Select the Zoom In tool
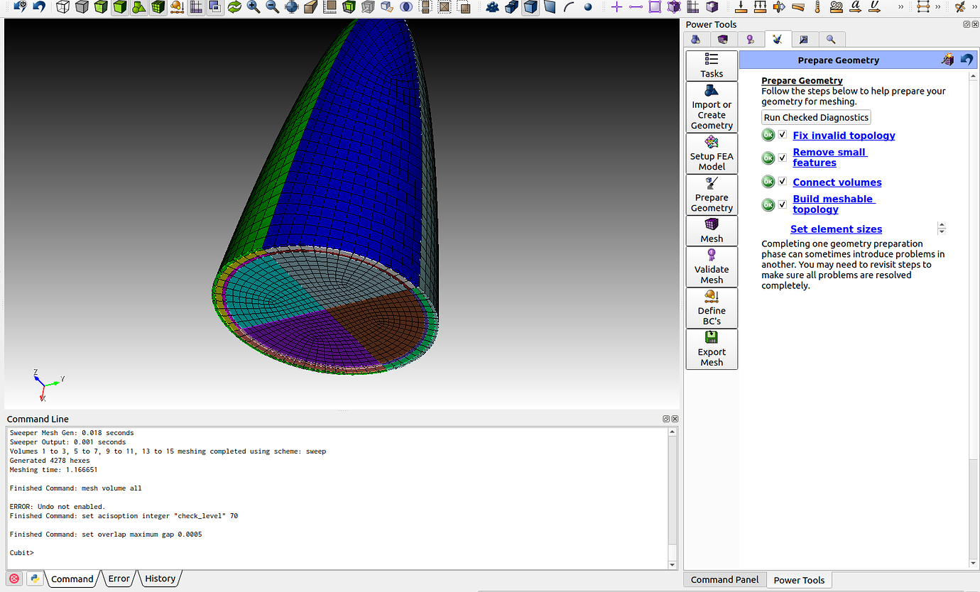The width and height of the screenshot is (980, 592). tap(252, 9)
